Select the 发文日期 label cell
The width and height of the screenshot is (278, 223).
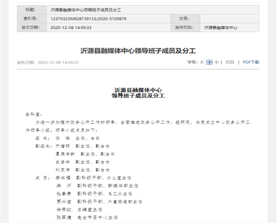[32, 28]
